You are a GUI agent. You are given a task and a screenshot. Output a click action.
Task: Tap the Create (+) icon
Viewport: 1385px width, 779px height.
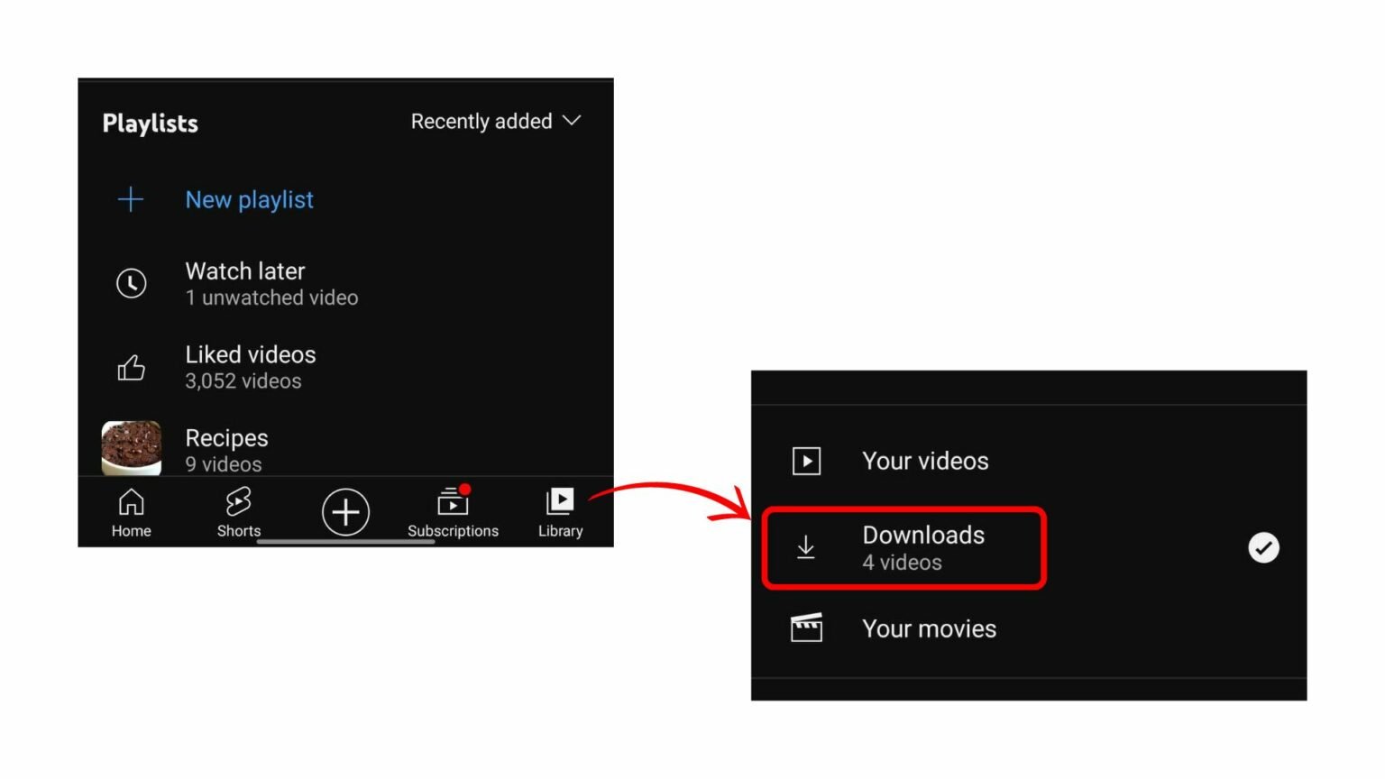[x=345, y=511]
